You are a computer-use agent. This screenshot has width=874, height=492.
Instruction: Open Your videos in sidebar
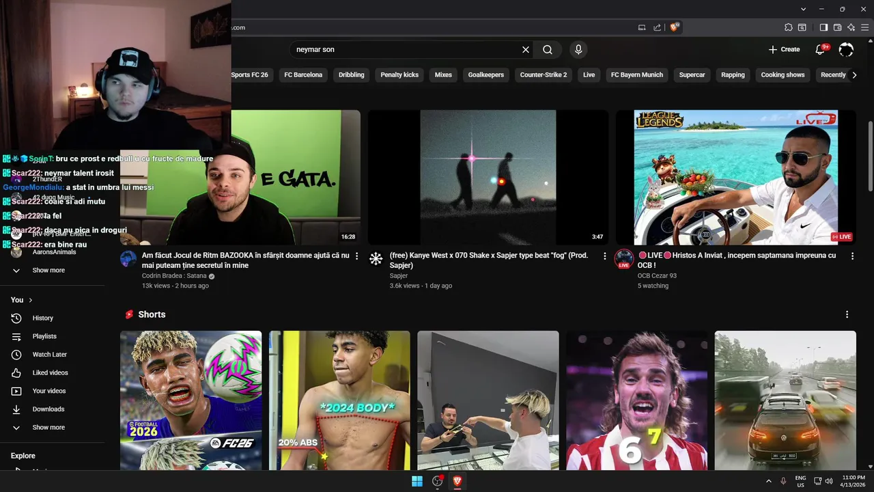(x=49, y=391)
